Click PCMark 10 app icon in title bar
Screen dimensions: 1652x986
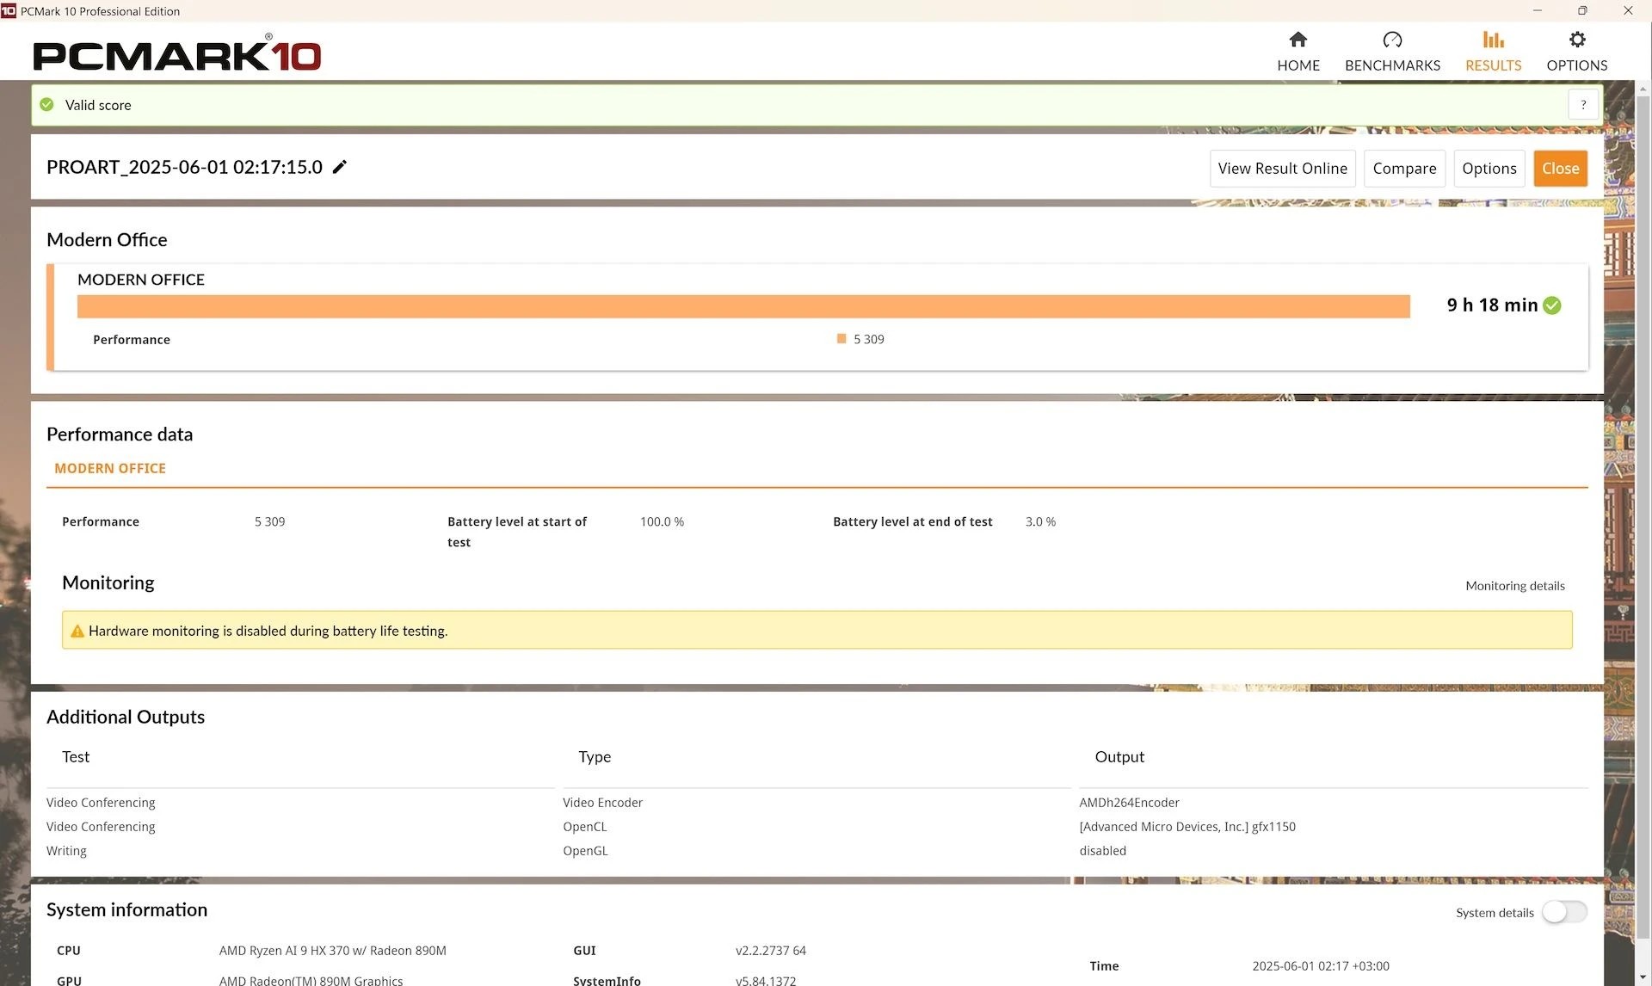tap(9, 10)
